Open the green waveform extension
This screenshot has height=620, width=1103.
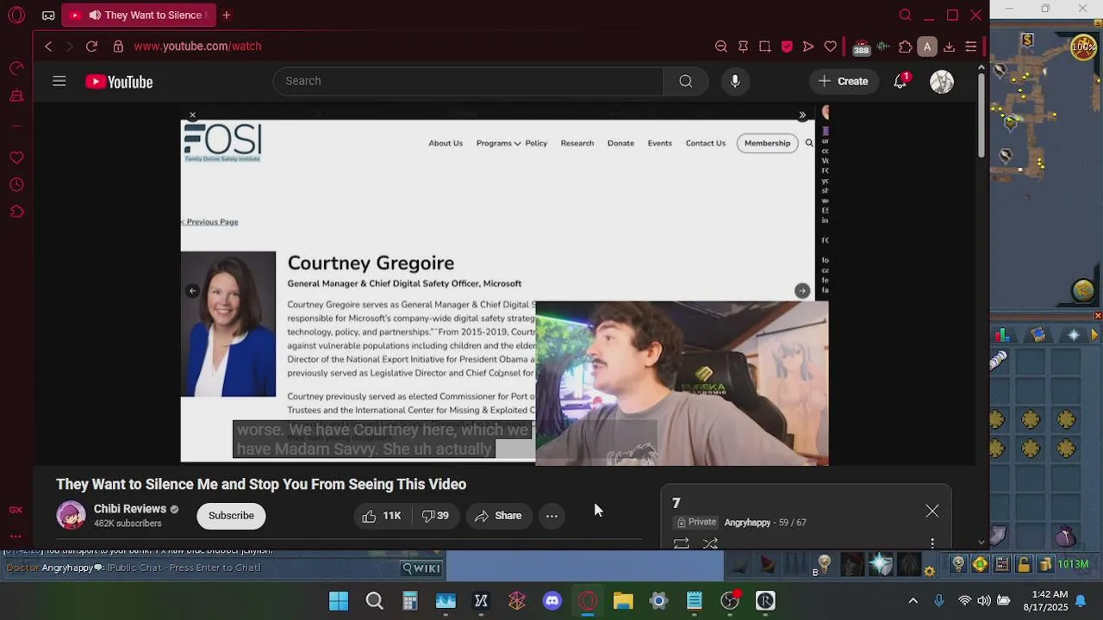pos(883,46)
